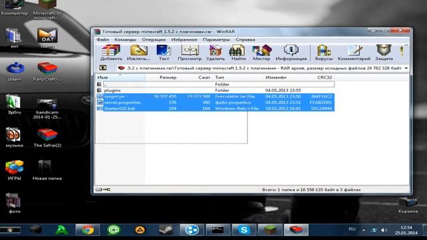Select the StarterX32.bat file
This screenshot has height=240, width=427.
215,108
